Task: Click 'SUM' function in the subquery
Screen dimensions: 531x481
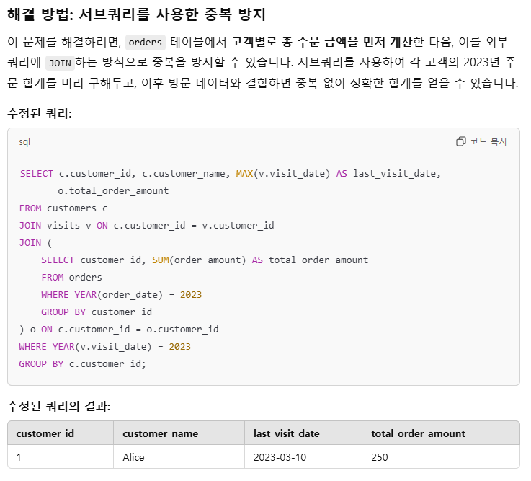Action: pos(161,260)
